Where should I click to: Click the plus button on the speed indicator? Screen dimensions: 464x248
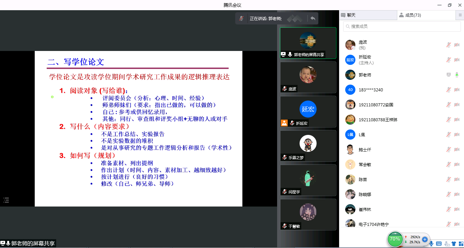pyautogui.click(x=425, y=240)
